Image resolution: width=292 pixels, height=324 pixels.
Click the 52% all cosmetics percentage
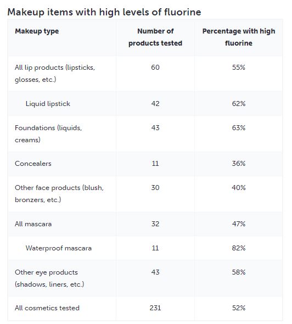point(239,308)
